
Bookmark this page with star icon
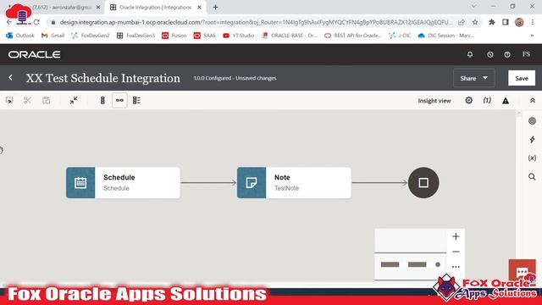475,22
